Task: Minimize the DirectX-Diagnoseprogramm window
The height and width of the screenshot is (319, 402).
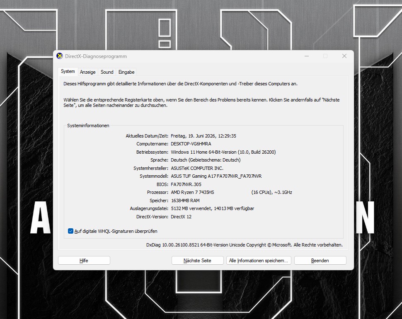Action: 307,56
